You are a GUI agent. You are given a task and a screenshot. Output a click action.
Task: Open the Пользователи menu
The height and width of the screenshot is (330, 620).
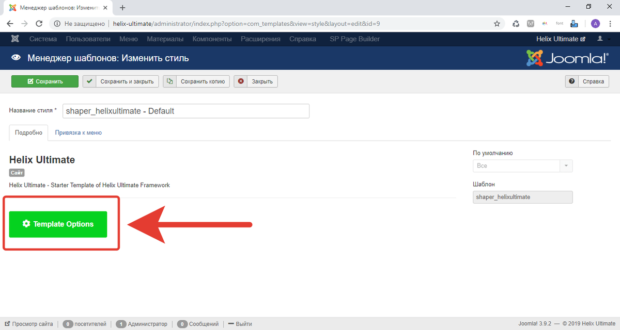(x=88, y=39)
